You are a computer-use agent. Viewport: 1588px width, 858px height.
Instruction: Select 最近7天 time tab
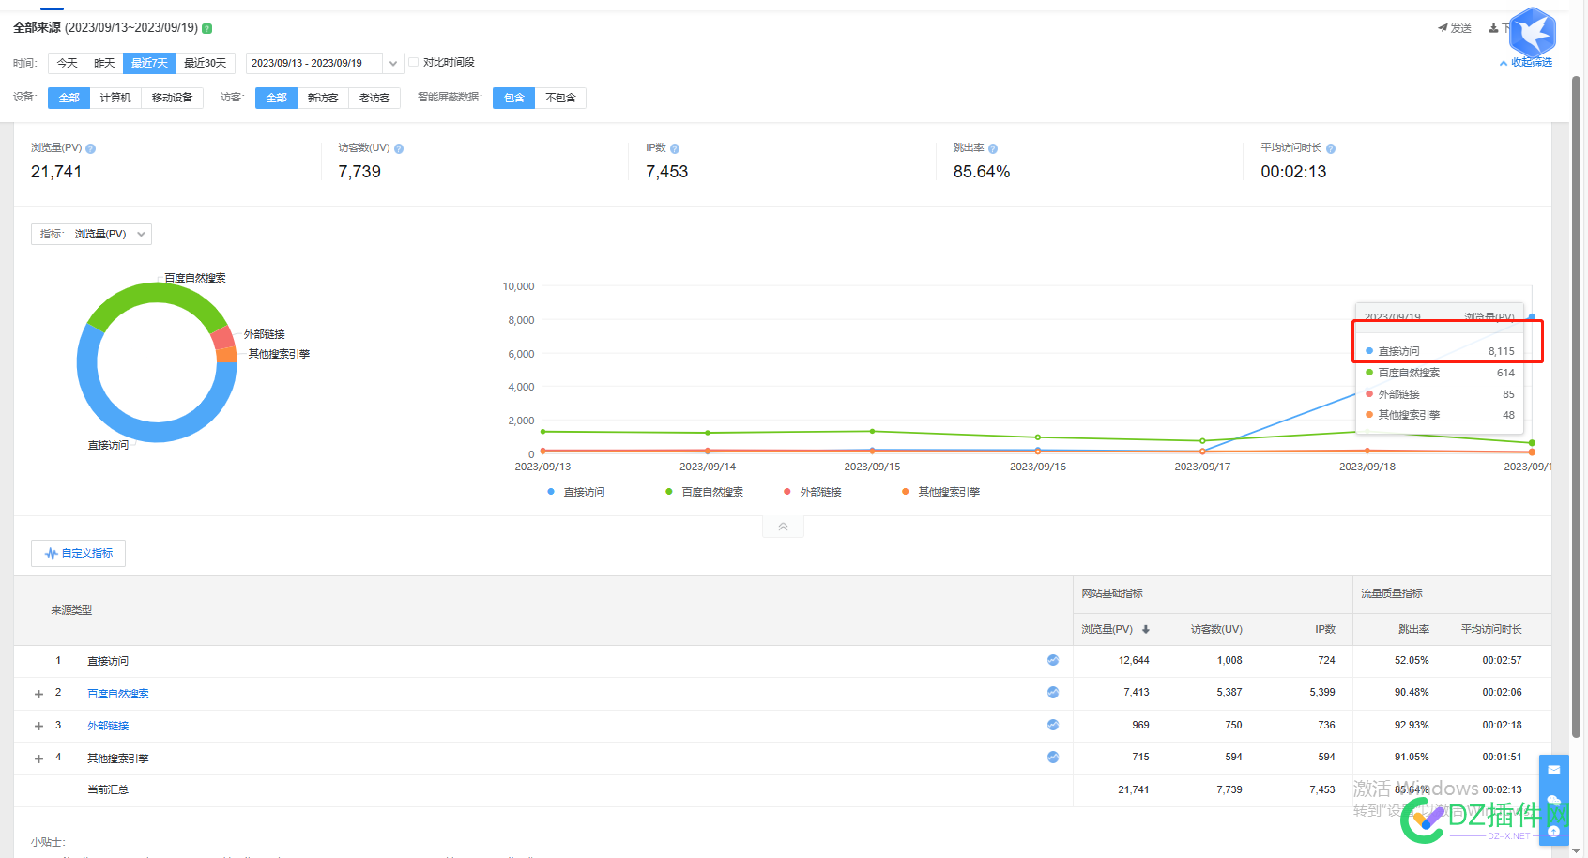tap(149, 63)
